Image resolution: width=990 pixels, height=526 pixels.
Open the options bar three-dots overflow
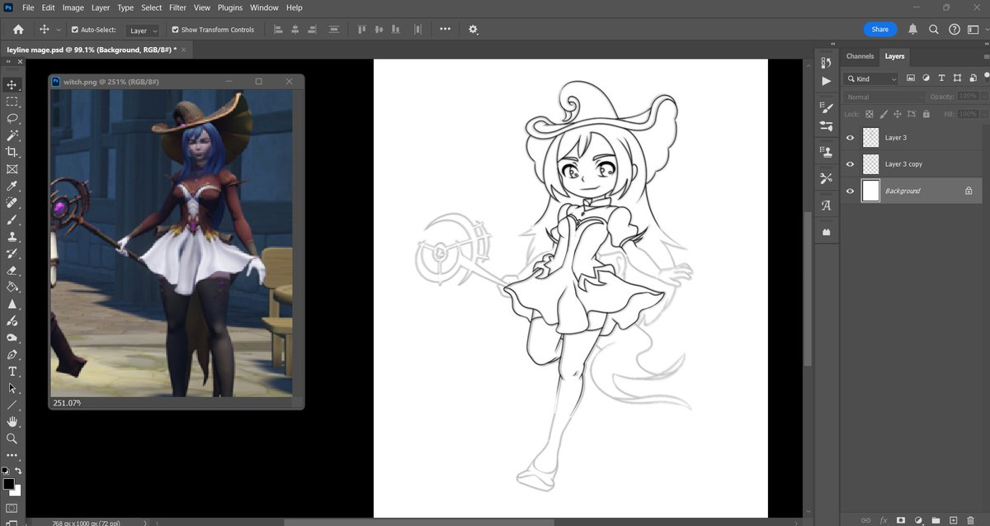[x=445, y=29]
